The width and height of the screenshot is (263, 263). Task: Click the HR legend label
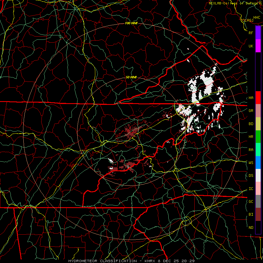click(x=251, y=136)
